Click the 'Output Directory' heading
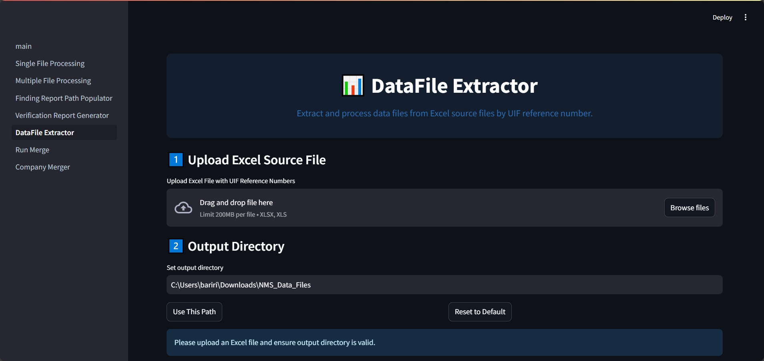This screenshot has width=764, height=361. pos(236,246)
